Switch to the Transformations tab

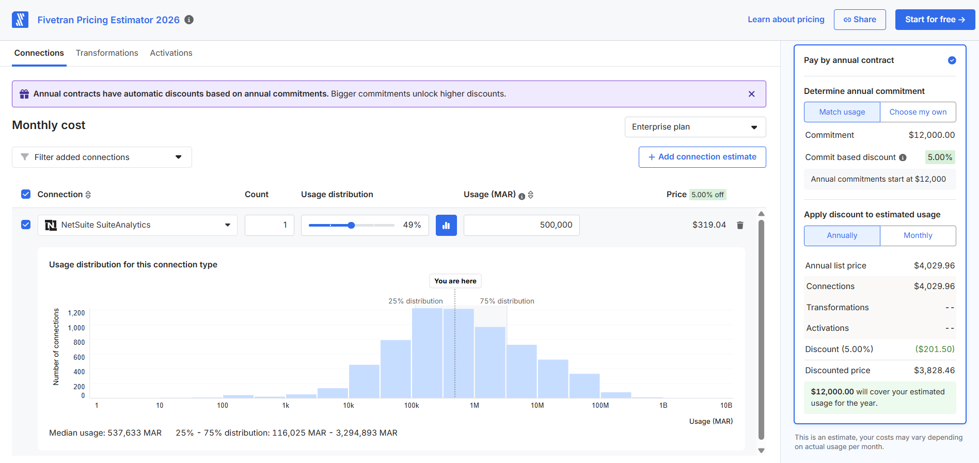click(107, 53)
